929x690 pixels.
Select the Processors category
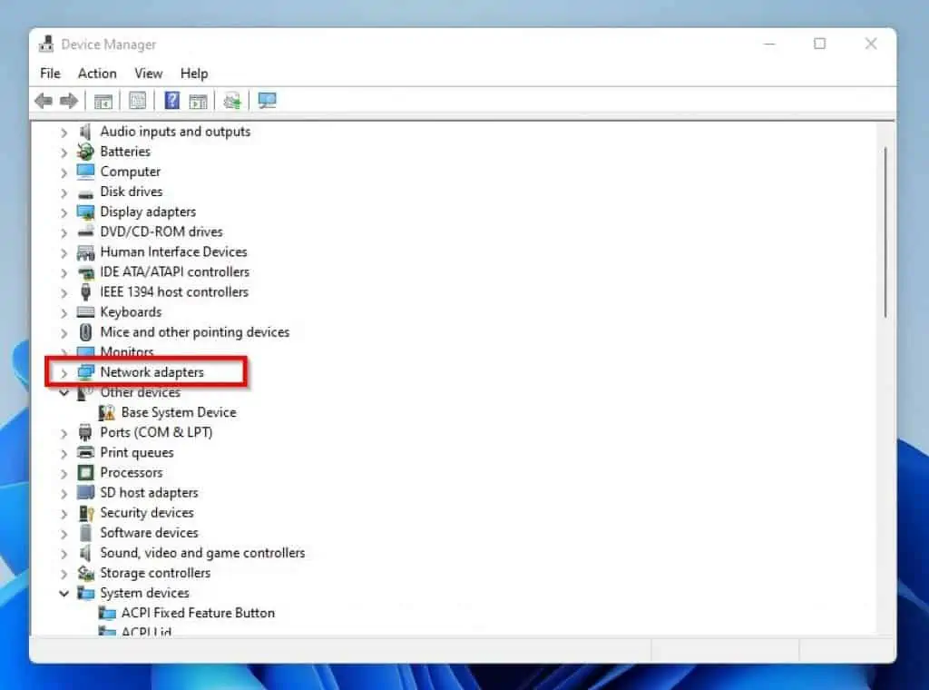click(132, 472)
